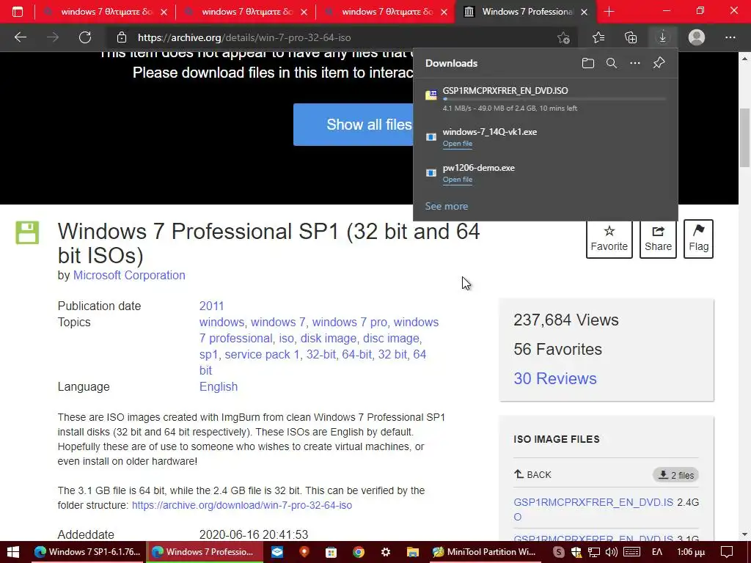Open file link under pw1206-demo.exe

(x=458, y=180)
